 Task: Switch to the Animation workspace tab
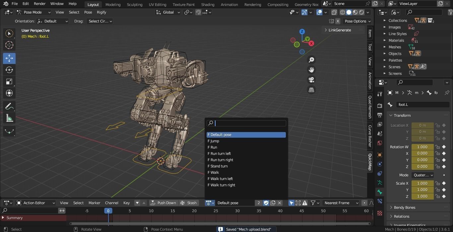pyautogui.click(x=229, y=5)
